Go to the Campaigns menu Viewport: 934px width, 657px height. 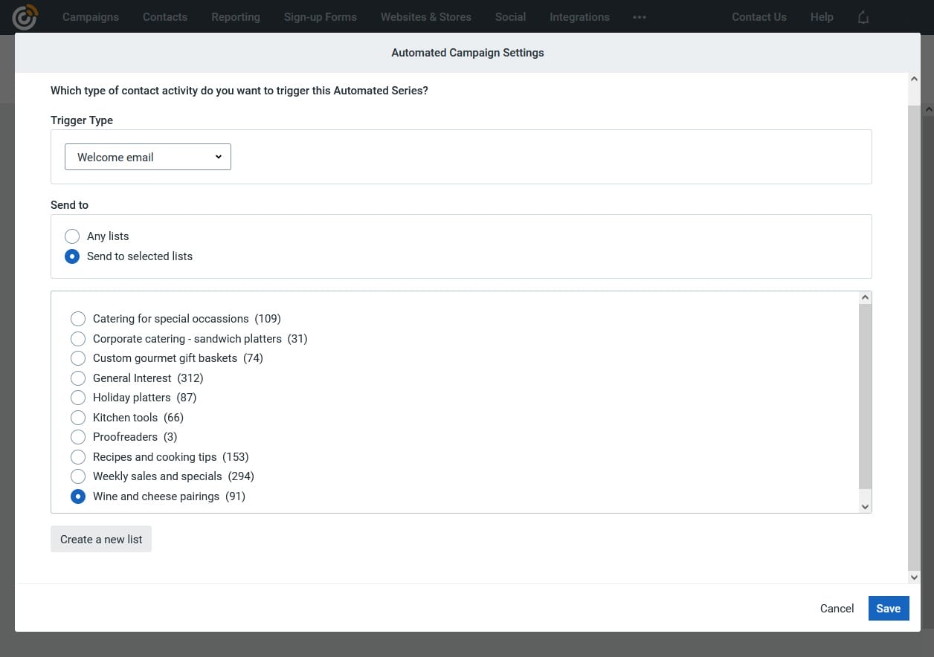pyautogui.click(x=91, y=16)
